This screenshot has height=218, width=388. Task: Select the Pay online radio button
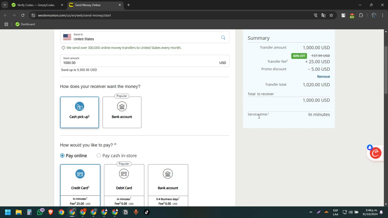(62, 155)
